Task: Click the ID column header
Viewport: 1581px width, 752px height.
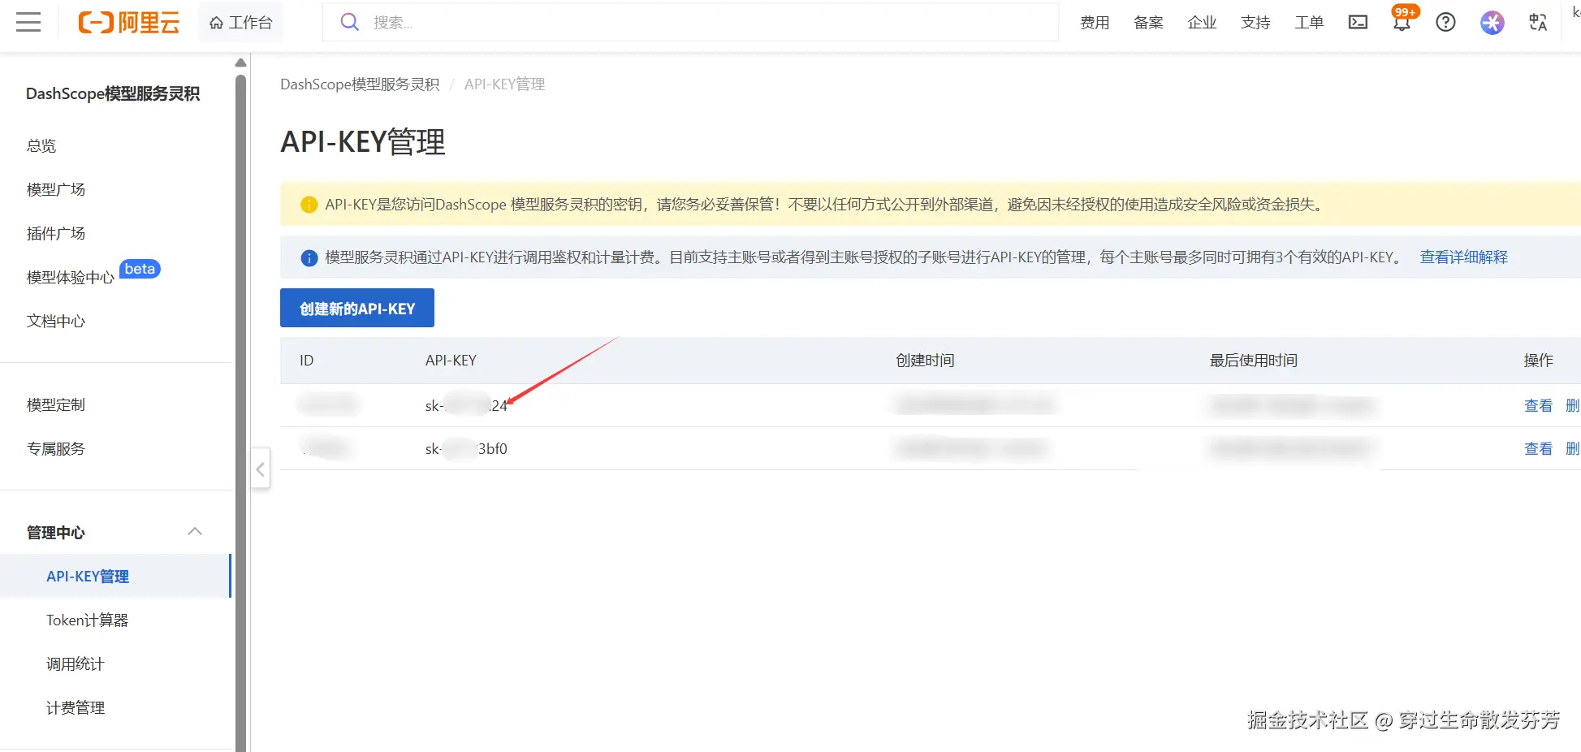Action: [306, 361]
